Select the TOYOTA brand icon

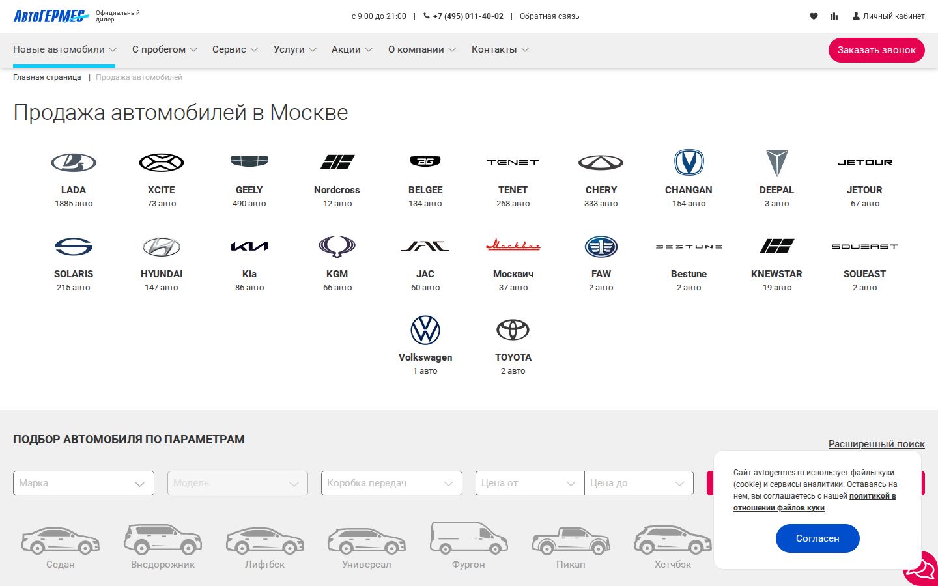tap(513, 330)
